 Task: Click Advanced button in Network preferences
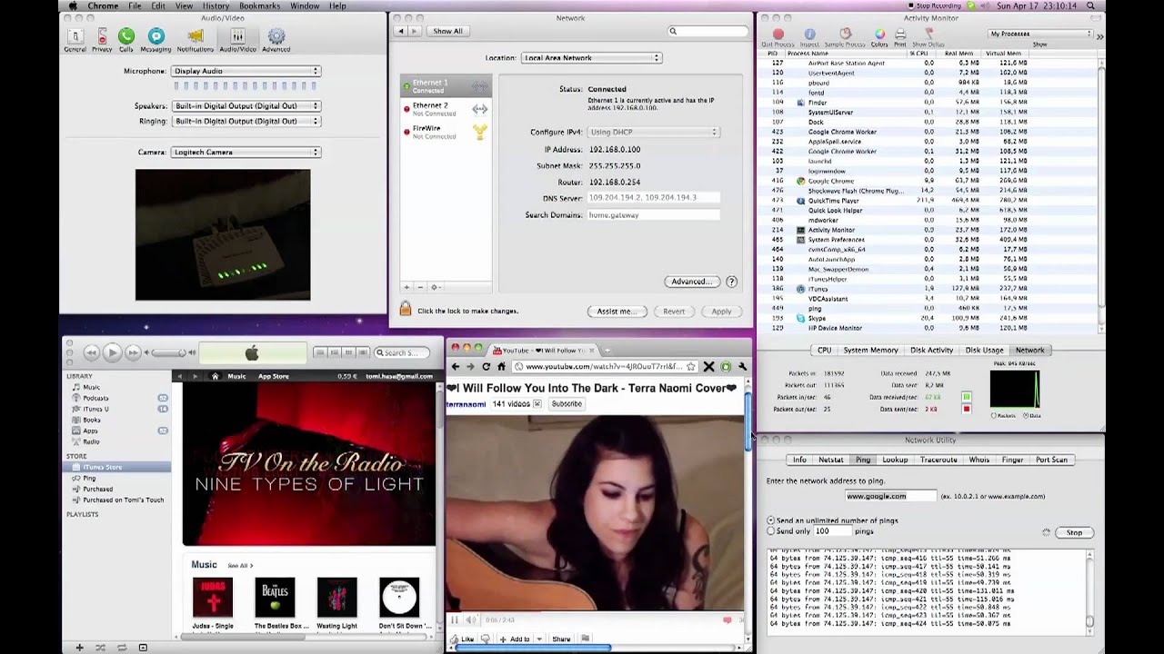(x=692, y=282)
